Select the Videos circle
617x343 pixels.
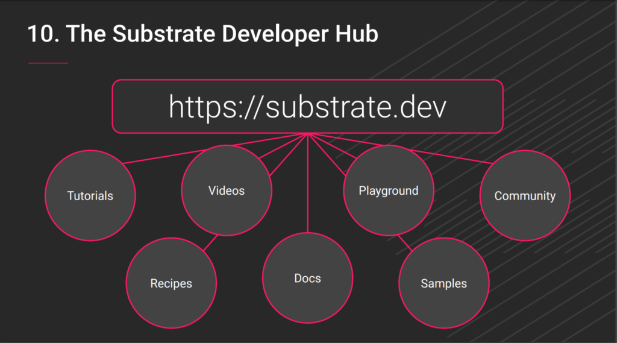pos(227,190)
